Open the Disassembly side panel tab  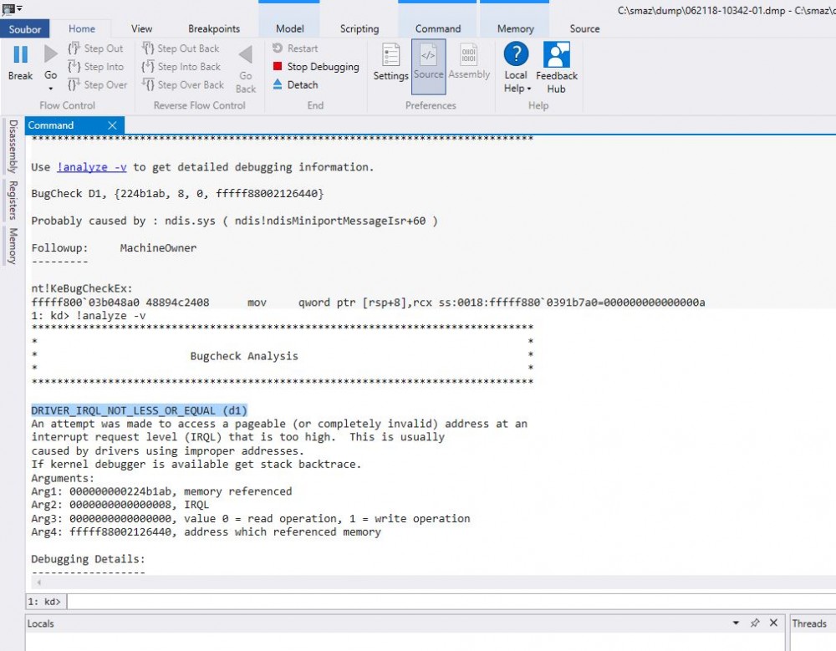coord(13,146)
